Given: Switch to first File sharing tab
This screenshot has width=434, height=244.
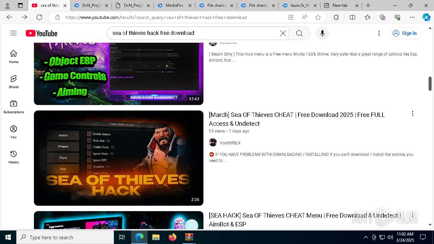Looking at the screenshot, I should point(216,5).
